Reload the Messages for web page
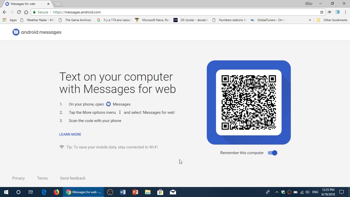Image resolution: width=350 pixels, height=197 pixels. (19, 12)
